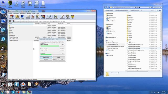
Task: Open the Ferramentas menu
Action: (23, 13)
